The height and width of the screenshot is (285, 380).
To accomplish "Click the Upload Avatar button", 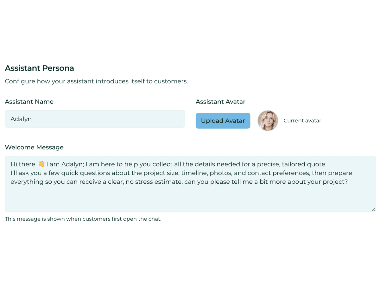I will (x=223, y=121).
